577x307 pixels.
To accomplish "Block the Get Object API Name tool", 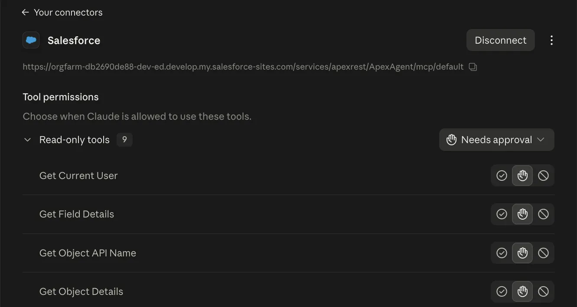I will pos(543,253).
